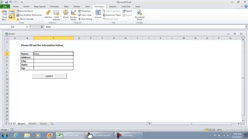Click the horizontal scrollbar
Image resolution: width=248 pixels, height=139 pixels.
tap(191, 124)
